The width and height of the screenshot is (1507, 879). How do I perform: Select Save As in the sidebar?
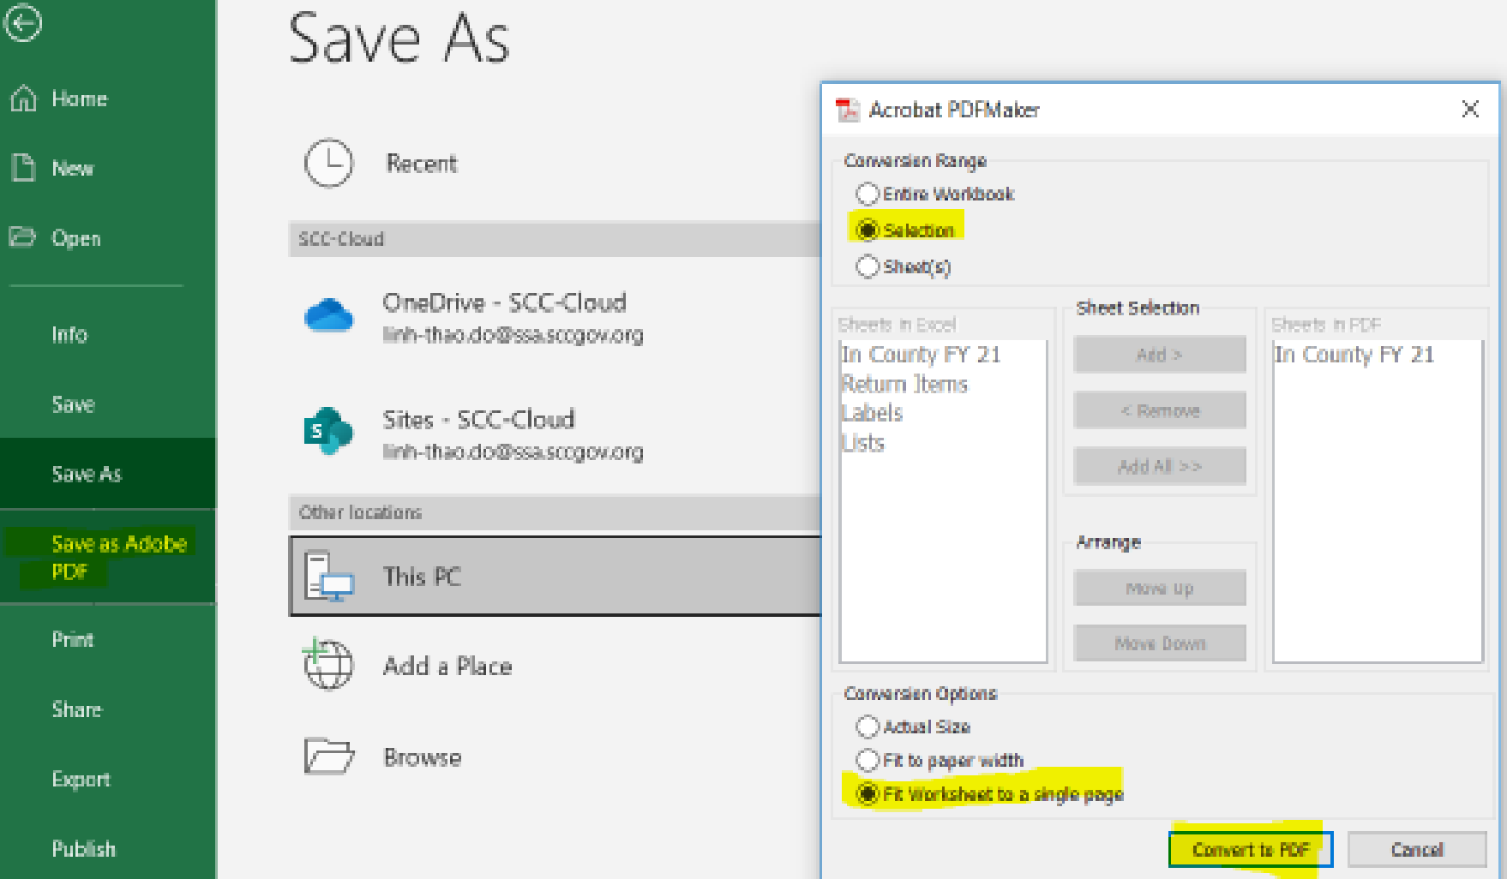click(x=108, y=473)
